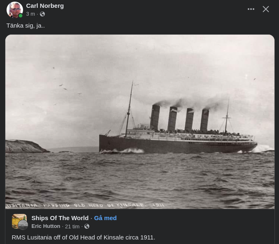Click the 3 m post timestamp

[x=30, y=14]
